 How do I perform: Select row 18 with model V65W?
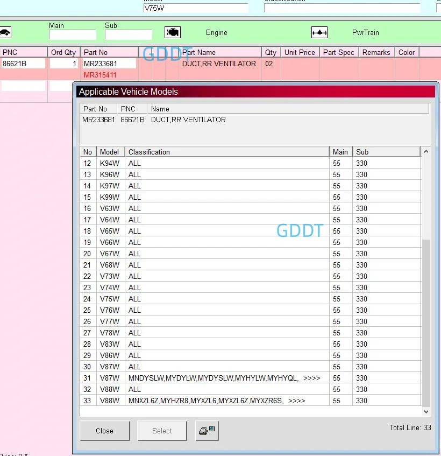pyautogui.click(x=251, y=231)
